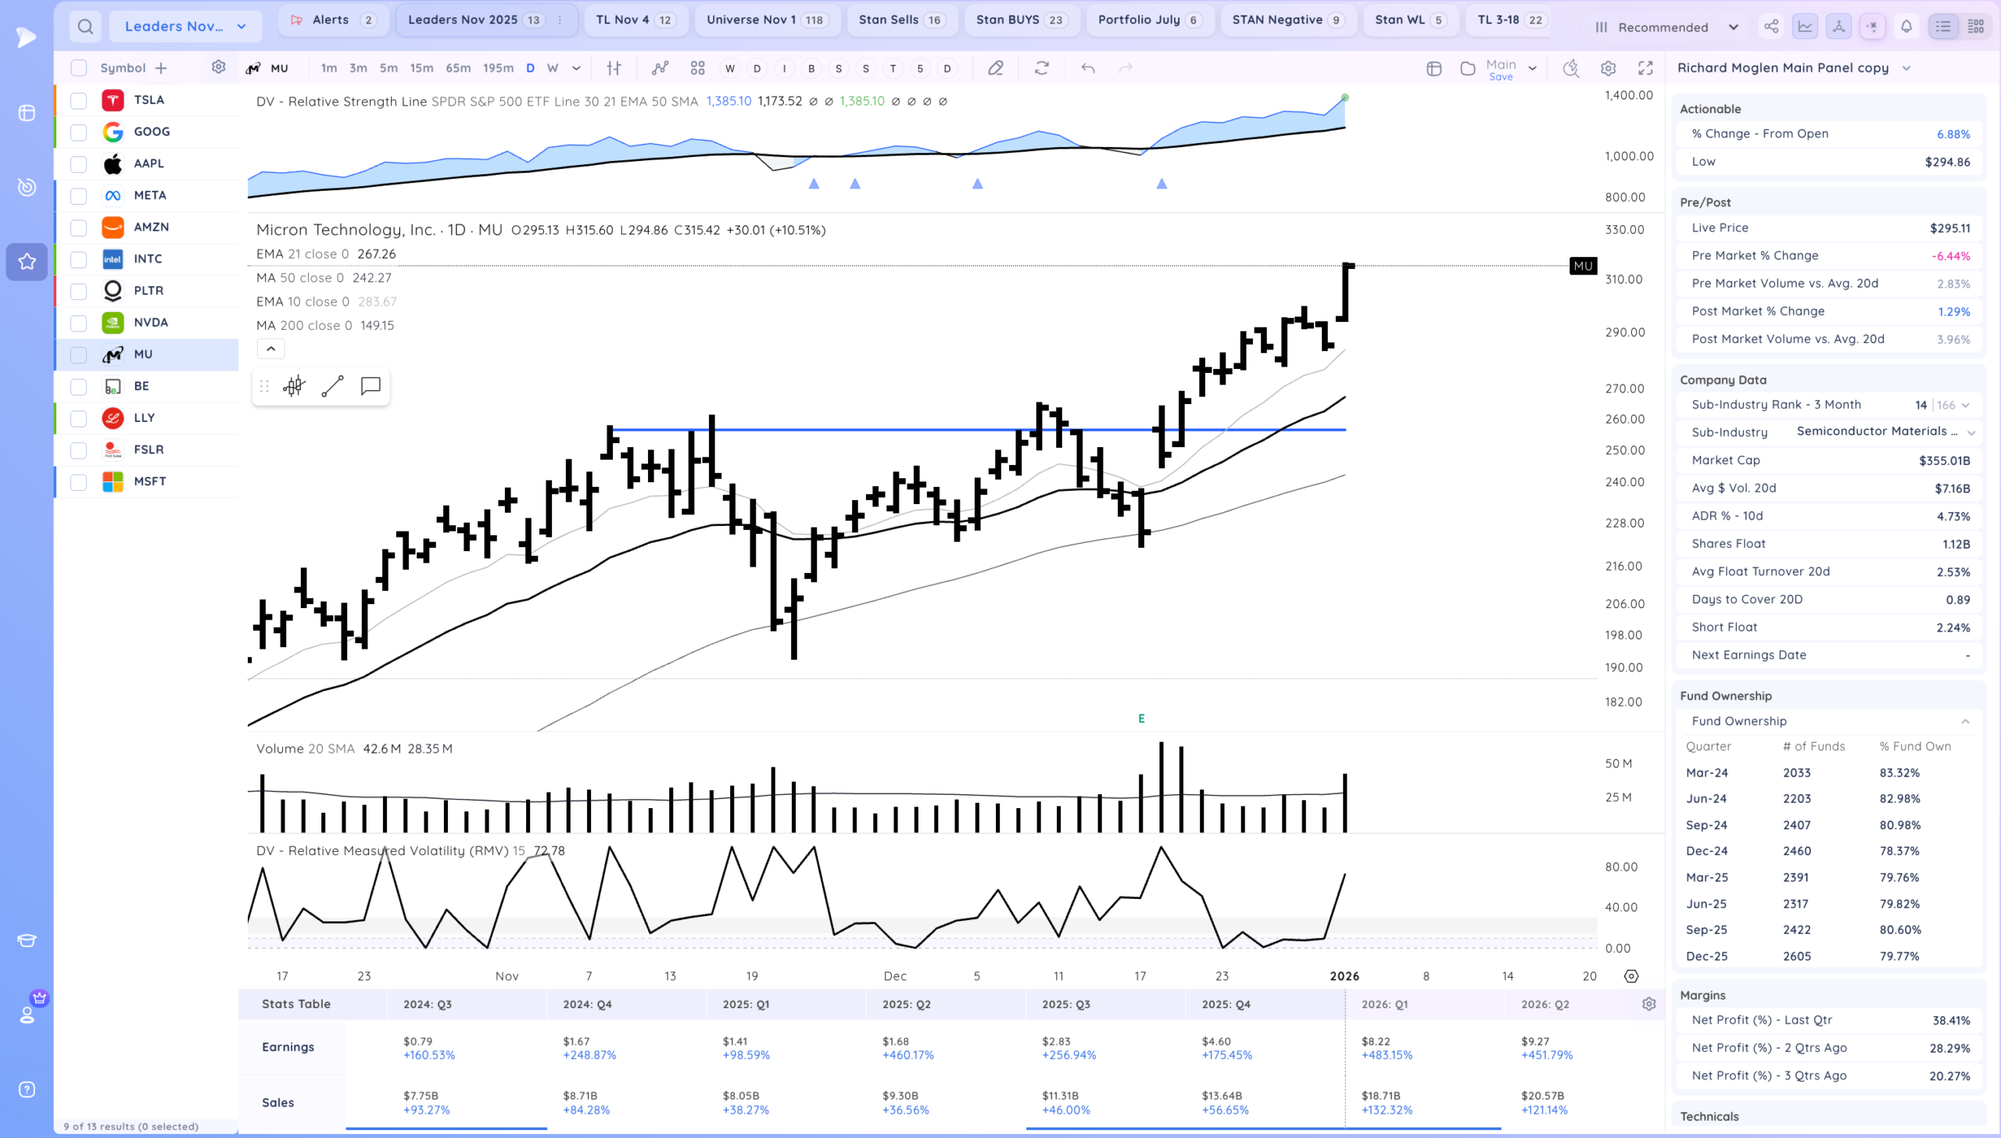This screenshot has width=2001, height=1138.
Task: Click the comment annotation tool
Action: pos(370,386)
